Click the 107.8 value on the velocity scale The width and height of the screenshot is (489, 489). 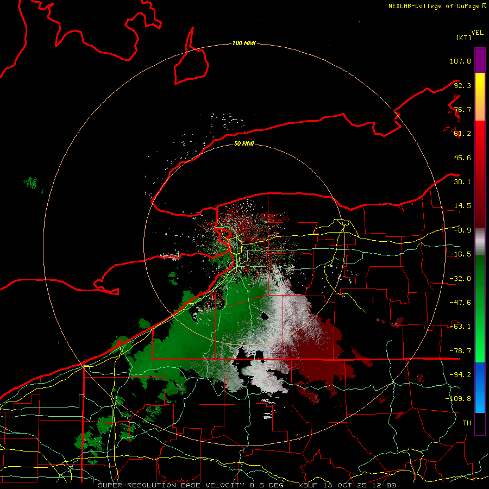pos(460,61)
